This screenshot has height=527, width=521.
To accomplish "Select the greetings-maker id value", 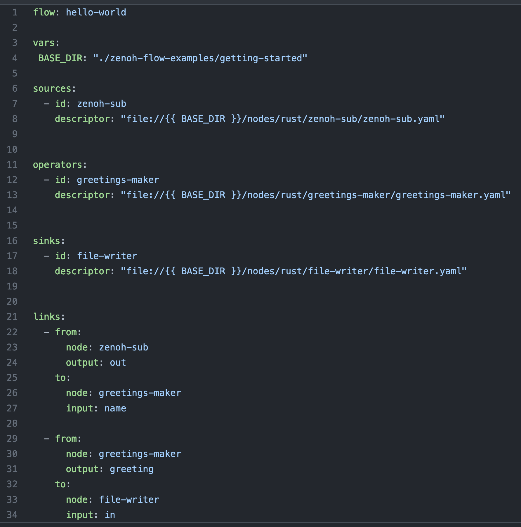I will (x=118, y=180).
